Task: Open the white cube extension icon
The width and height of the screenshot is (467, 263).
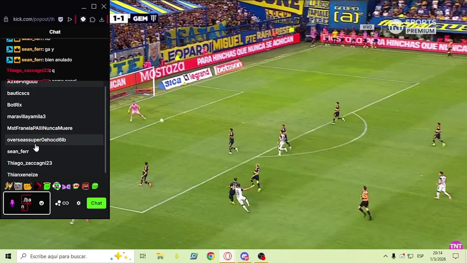Action: point(83,19)
